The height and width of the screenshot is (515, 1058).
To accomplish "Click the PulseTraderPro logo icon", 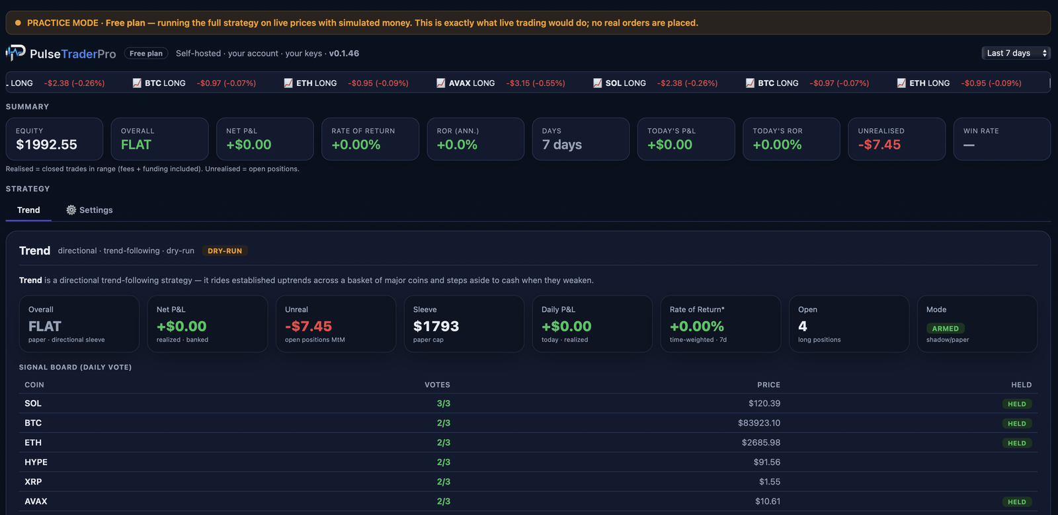I will [15, 53].
